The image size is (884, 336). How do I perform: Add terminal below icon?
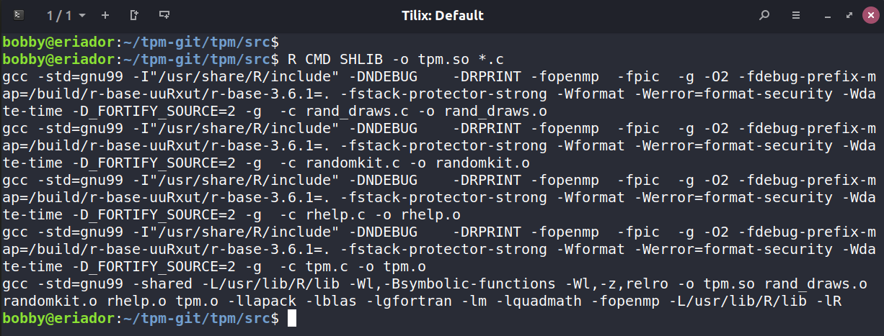[165, 15]
